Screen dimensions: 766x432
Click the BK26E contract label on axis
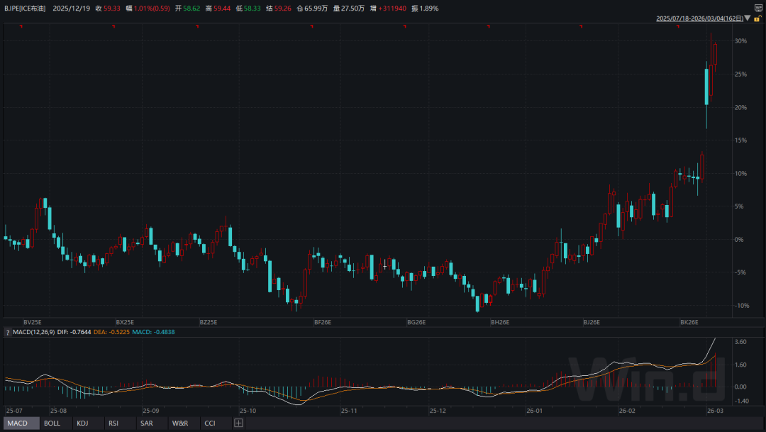[x=689, y=322]
